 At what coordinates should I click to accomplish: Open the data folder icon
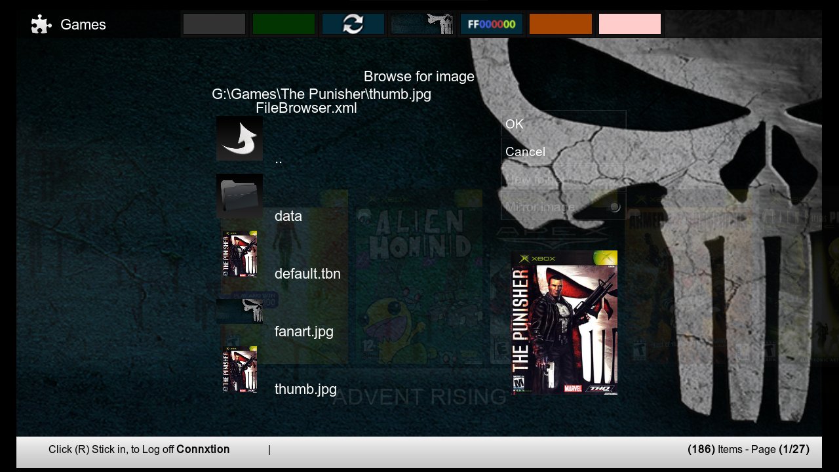tap(239, 196)
